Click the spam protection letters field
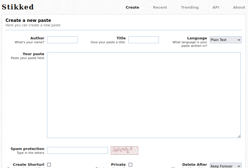Image resolution: width=248 pixels, height=168 pixels. [x=77, y=150]
